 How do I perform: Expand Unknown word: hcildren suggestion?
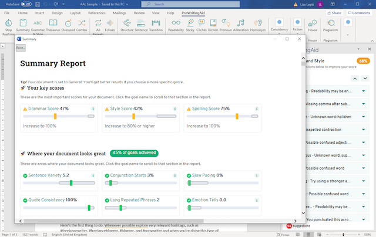coord(364,117)
